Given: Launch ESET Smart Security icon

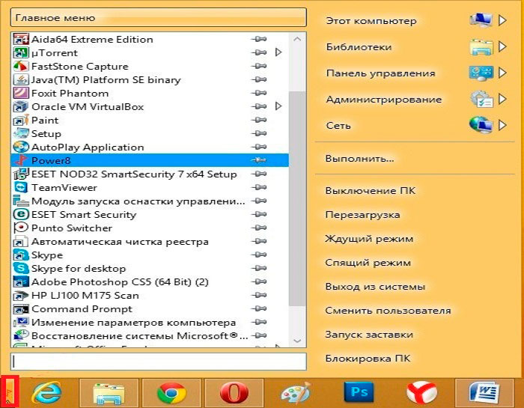Looking at the screenshot, I should pos(21,215).
